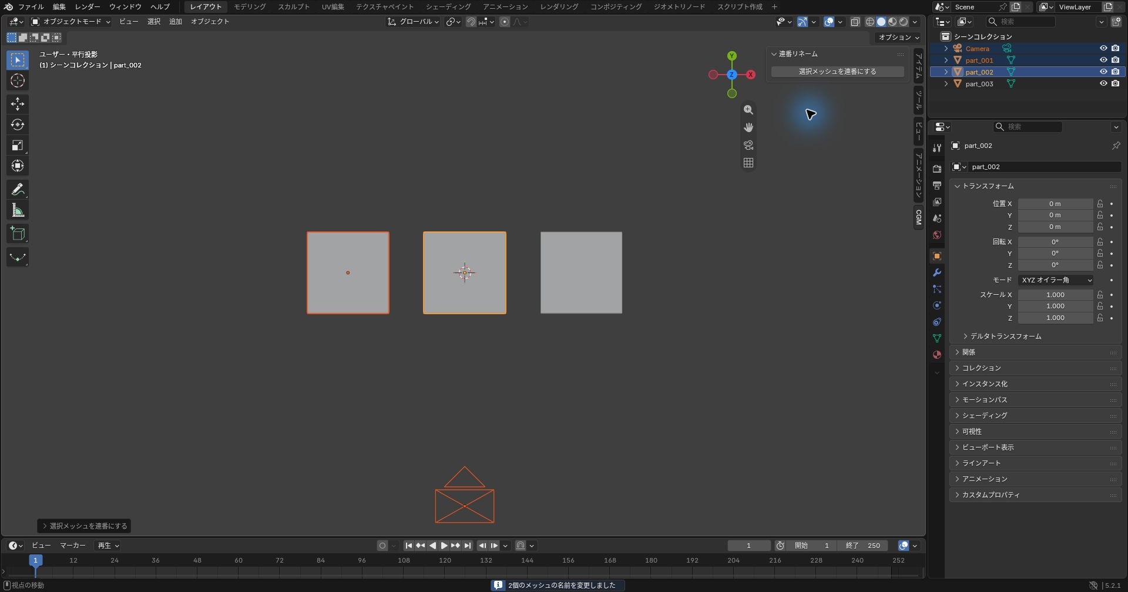Open the World properties tab

pyautogui.click(x=937, y=235)
